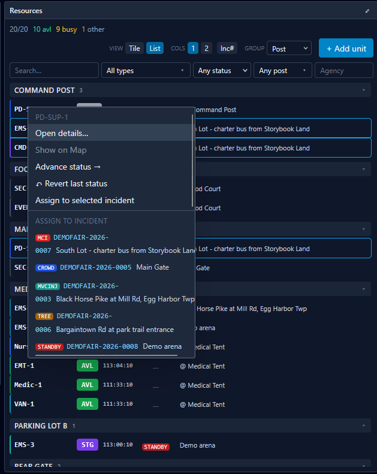Click the AVL status badge of EMT-1
This screenshot has width=377, height=474.
point(88,366)
